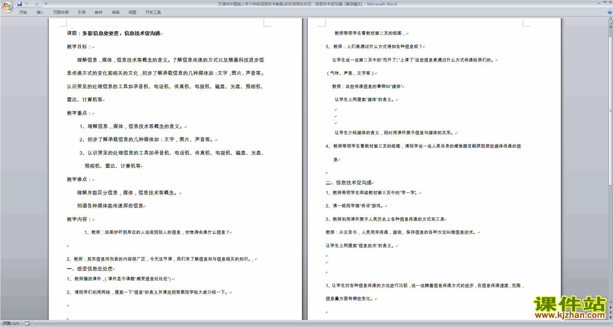Click the line 雷达、计算机等 on page one

point(85,100)
